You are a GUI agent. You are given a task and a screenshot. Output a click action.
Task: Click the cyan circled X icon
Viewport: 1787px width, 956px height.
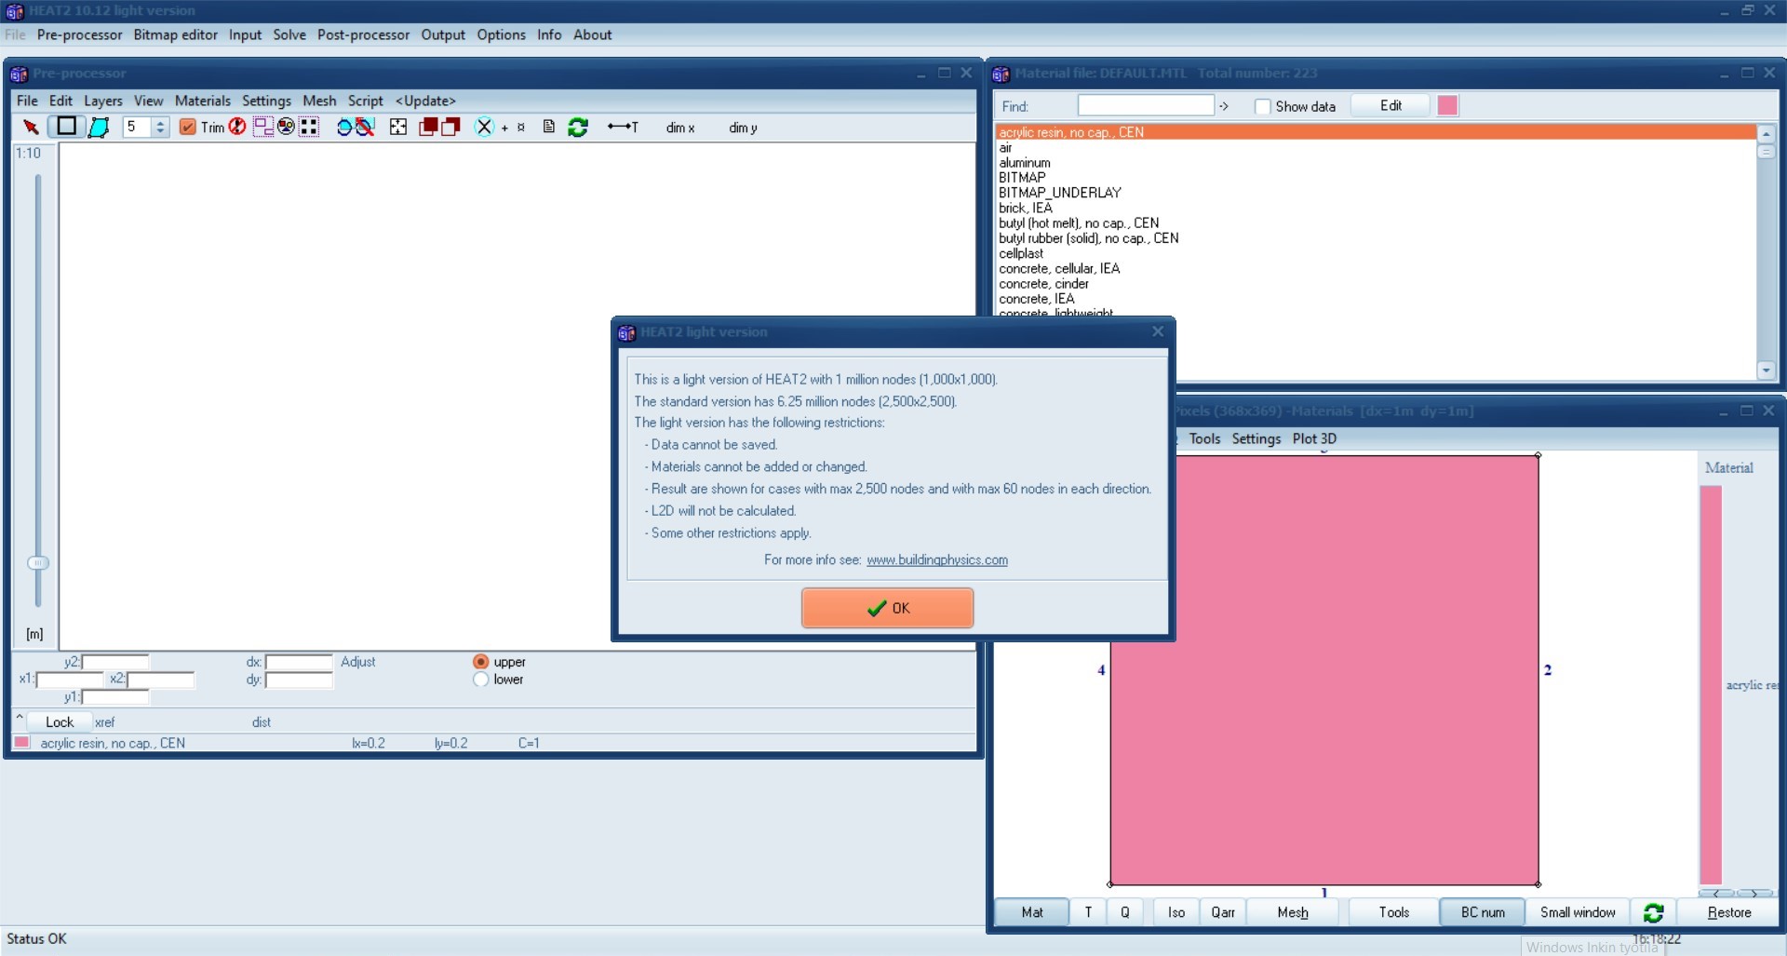(x=484, y=128)
